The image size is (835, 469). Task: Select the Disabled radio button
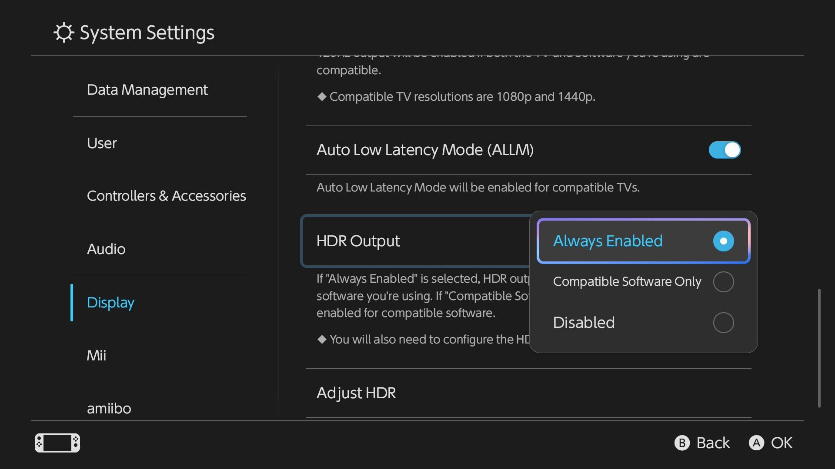723,323
